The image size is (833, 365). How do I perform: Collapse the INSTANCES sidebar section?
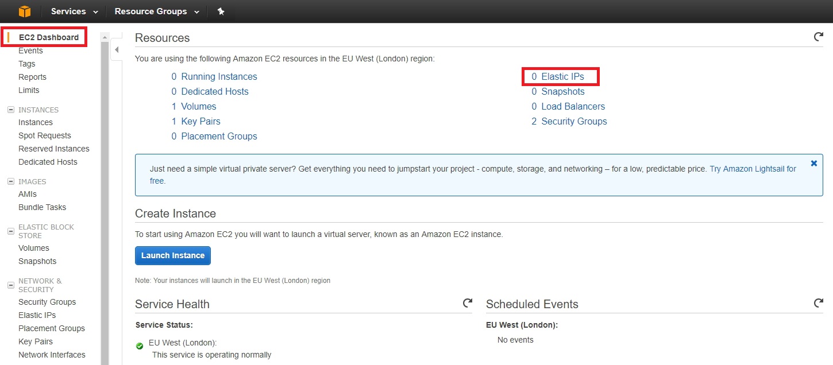point(10,110)
